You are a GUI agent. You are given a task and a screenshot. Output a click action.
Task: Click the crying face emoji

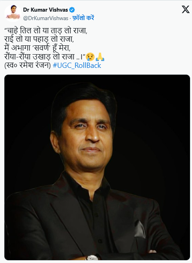[x=90, y=57]
